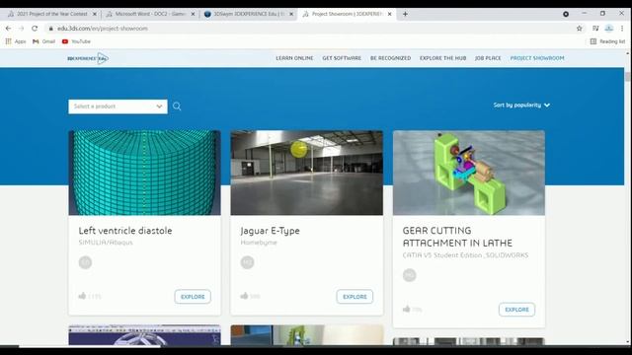Close the 3DSwym 3DEXPERIENCE Edu tab
Viewport: 632px width, 355px height.
point(291,14)
